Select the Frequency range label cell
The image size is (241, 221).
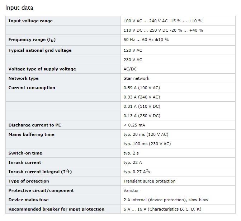(63, 40)
